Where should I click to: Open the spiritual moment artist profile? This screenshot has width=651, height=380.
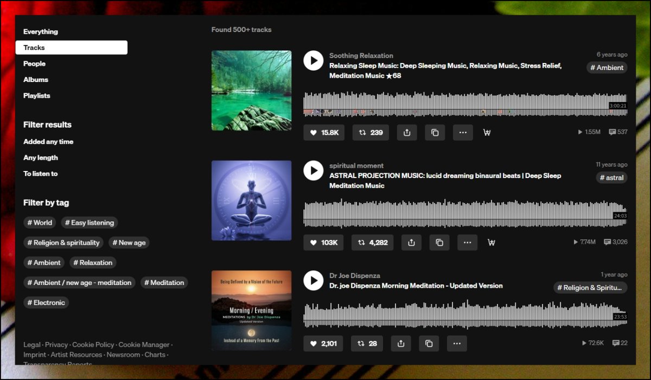[356, 166]
